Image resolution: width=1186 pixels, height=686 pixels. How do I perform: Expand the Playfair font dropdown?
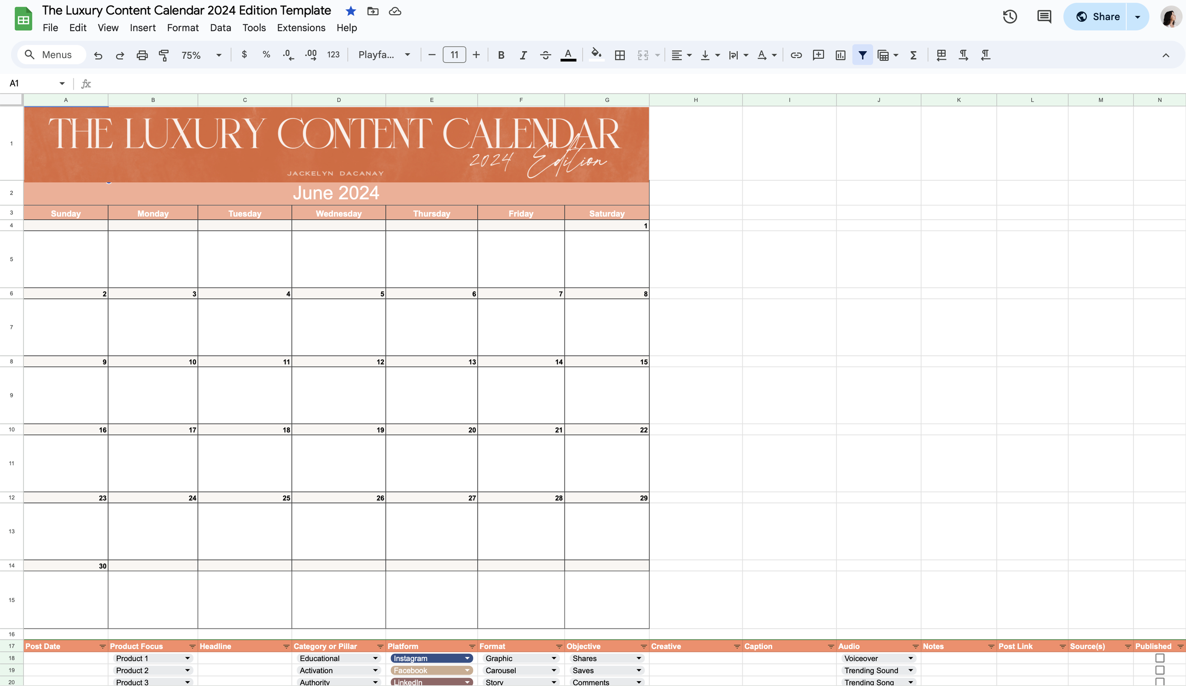(x=384, y=55)
